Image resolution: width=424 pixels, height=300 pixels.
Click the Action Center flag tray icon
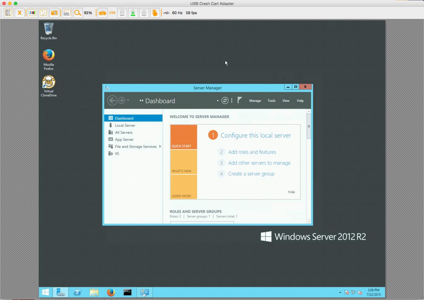pos(347,292)
